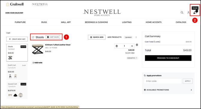Click the small Nestwell logo at top
Screen dimensions: 201x109
pos(40,5)
